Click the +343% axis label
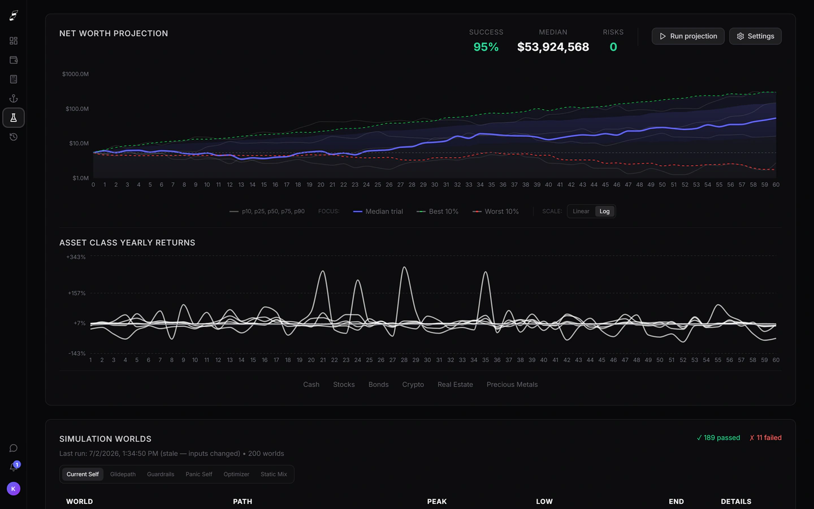 click(x=76, y=257)
